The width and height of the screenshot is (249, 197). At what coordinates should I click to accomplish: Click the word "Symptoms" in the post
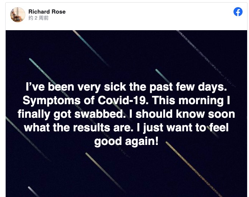[x=51, y=101]
